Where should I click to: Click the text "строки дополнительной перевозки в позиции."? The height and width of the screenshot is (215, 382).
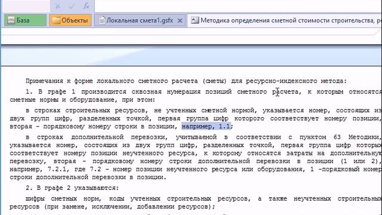tap(88, 177)
